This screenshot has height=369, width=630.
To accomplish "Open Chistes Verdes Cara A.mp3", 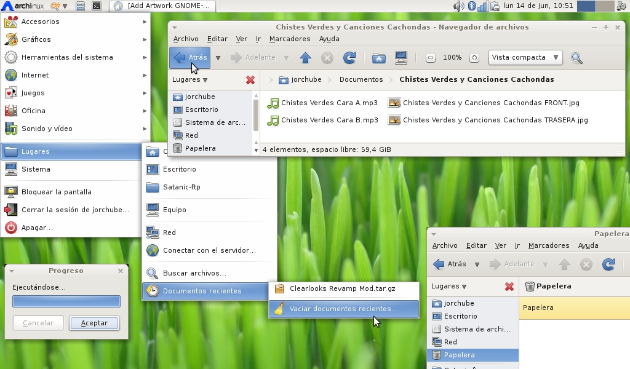I will [x=322, y=103].
